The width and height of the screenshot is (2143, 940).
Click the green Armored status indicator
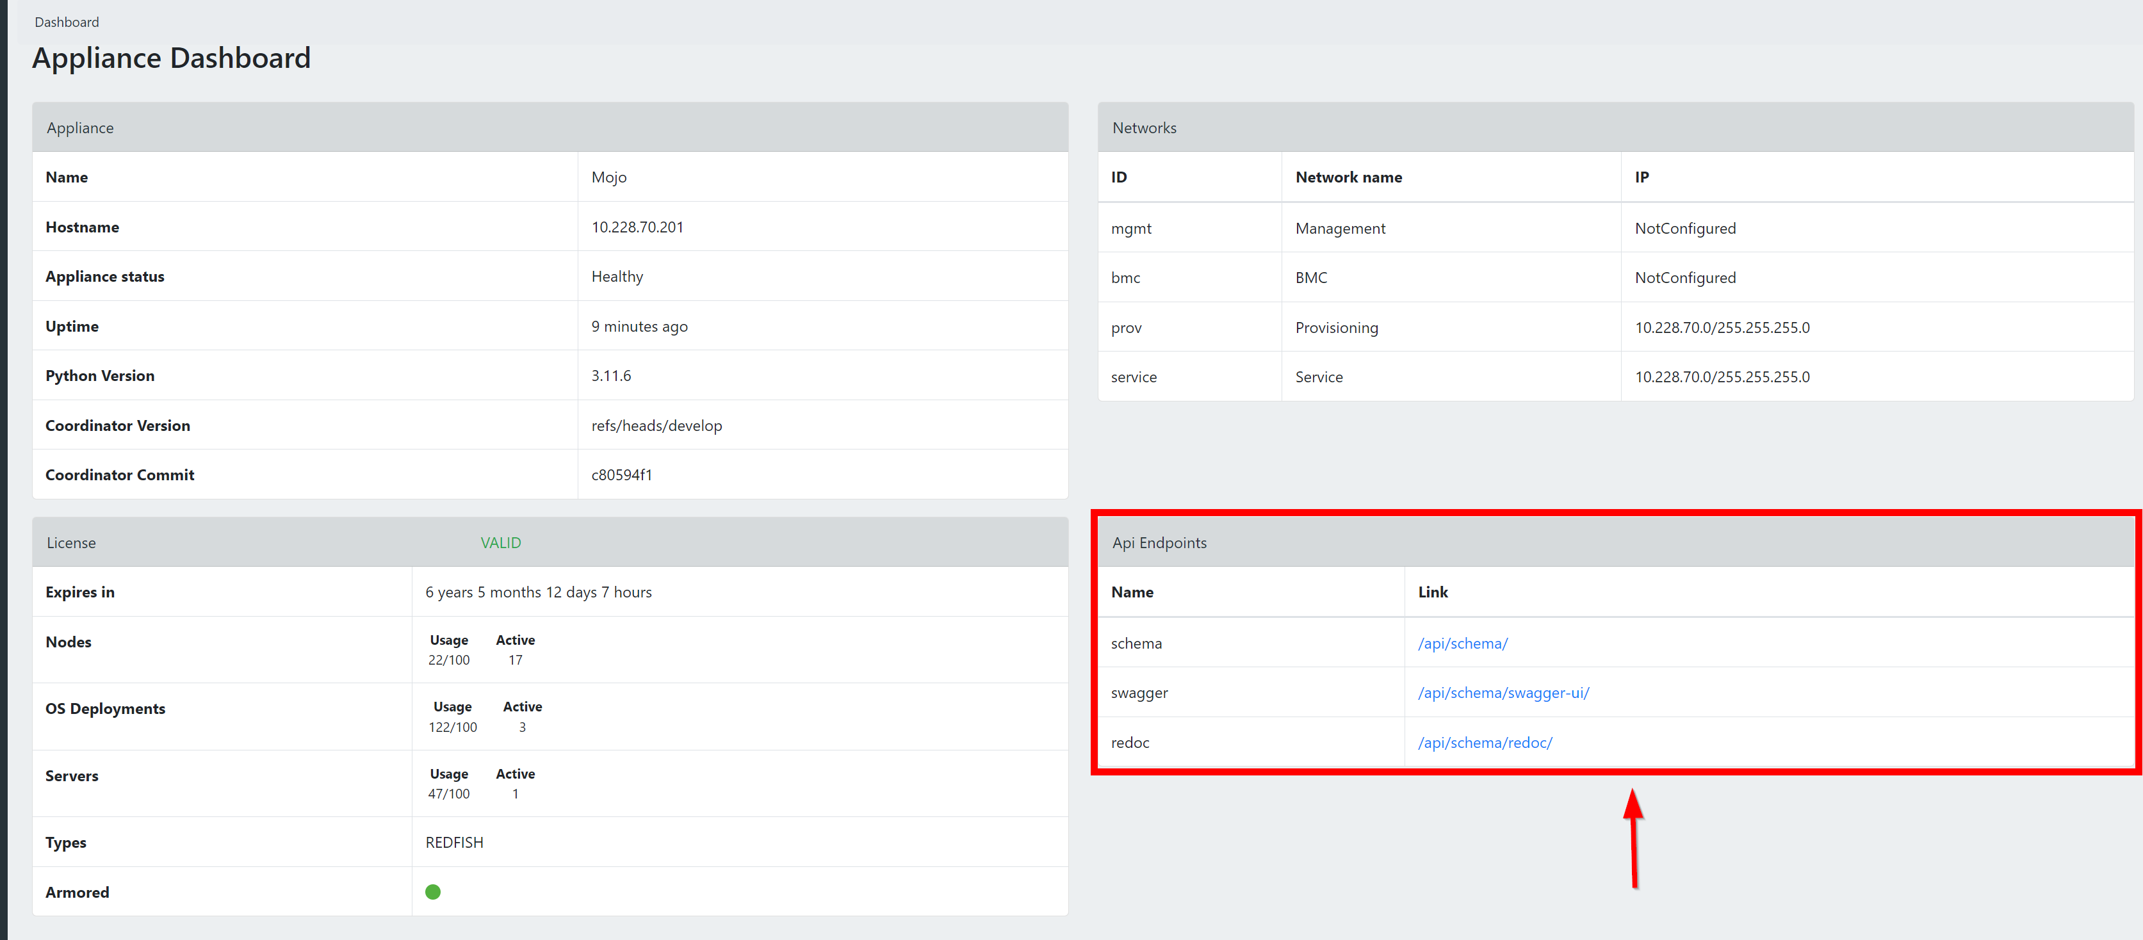[432, 892]
